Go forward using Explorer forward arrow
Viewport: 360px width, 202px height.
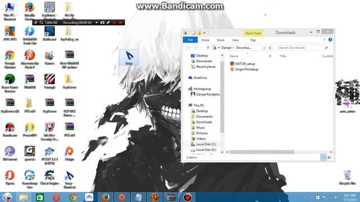coord(196,48)
